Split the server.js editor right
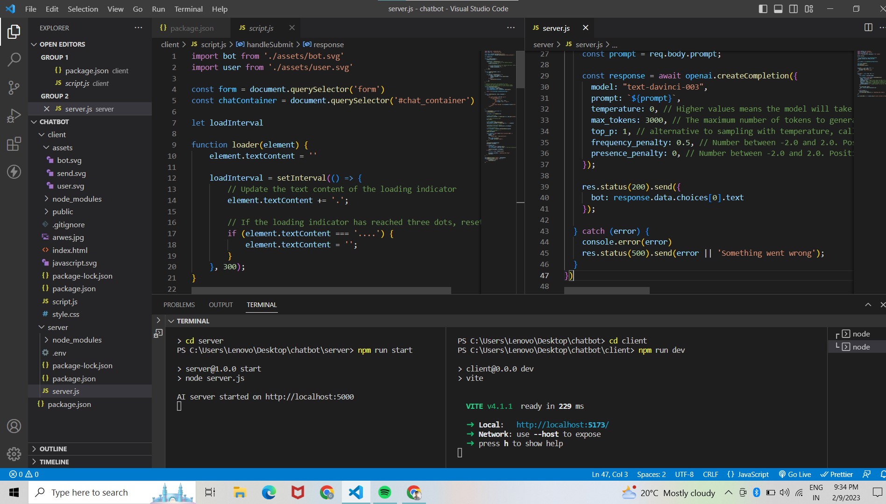The height and width of the screenshot is (504, 886). click(x=868, y=28)
